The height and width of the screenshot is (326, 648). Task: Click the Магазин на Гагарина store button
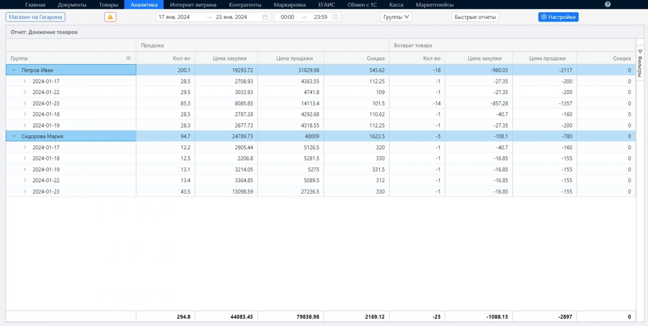[x=35, y=17]
